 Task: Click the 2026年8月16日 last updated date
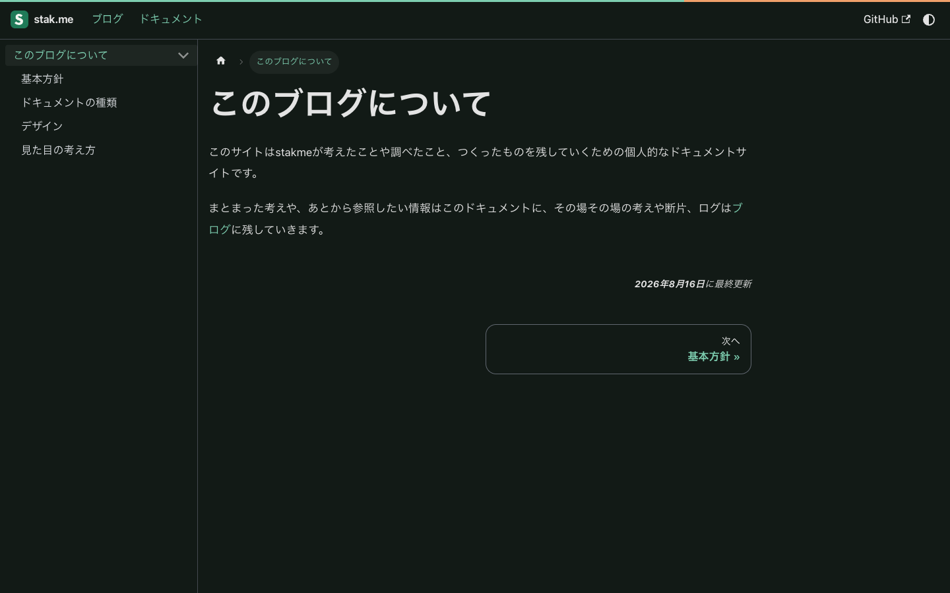(x=670, y=284)
